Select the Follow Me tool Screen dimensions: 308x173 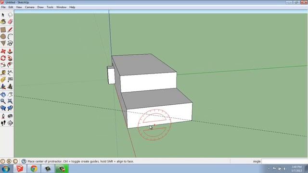point(10,58)
